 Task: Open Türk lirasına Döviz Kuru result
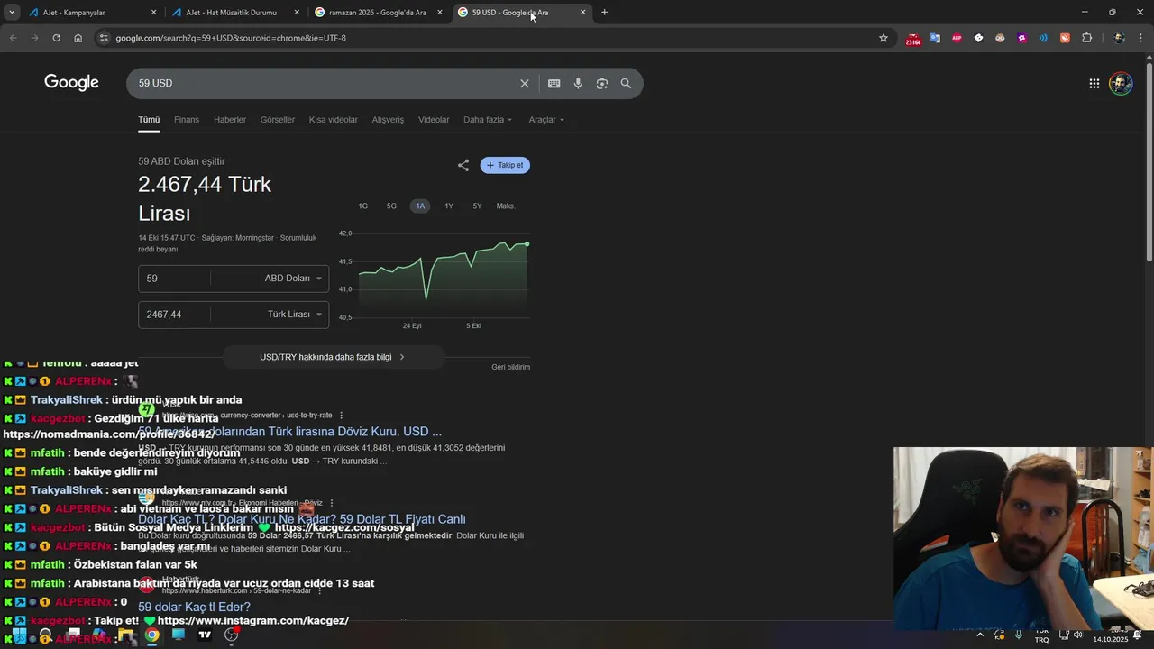point(289,432)
